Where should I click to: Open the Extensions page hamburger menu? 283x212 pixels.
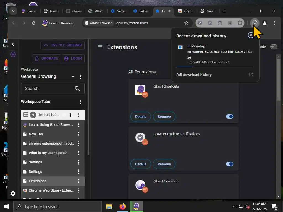click(x=100, y=47)
